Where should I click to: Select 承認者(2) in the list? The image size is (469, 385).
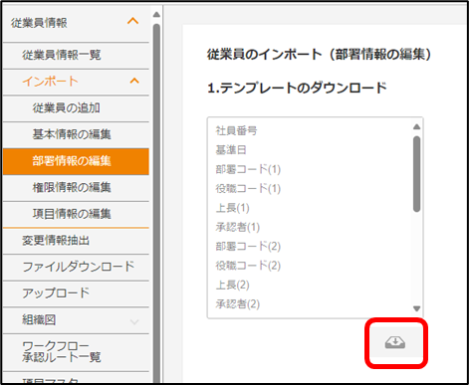tap(238, 304)
